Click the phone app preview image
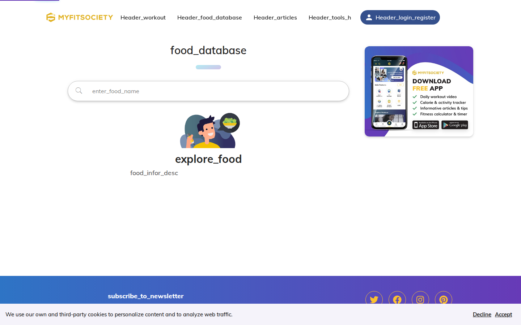The height and width of the screenshot is (325, 521). (389, 92)
